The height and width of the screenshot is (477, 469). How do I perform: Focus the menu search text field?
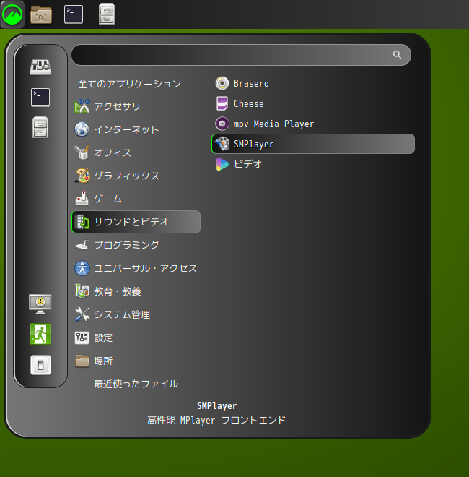pos(241,55)
